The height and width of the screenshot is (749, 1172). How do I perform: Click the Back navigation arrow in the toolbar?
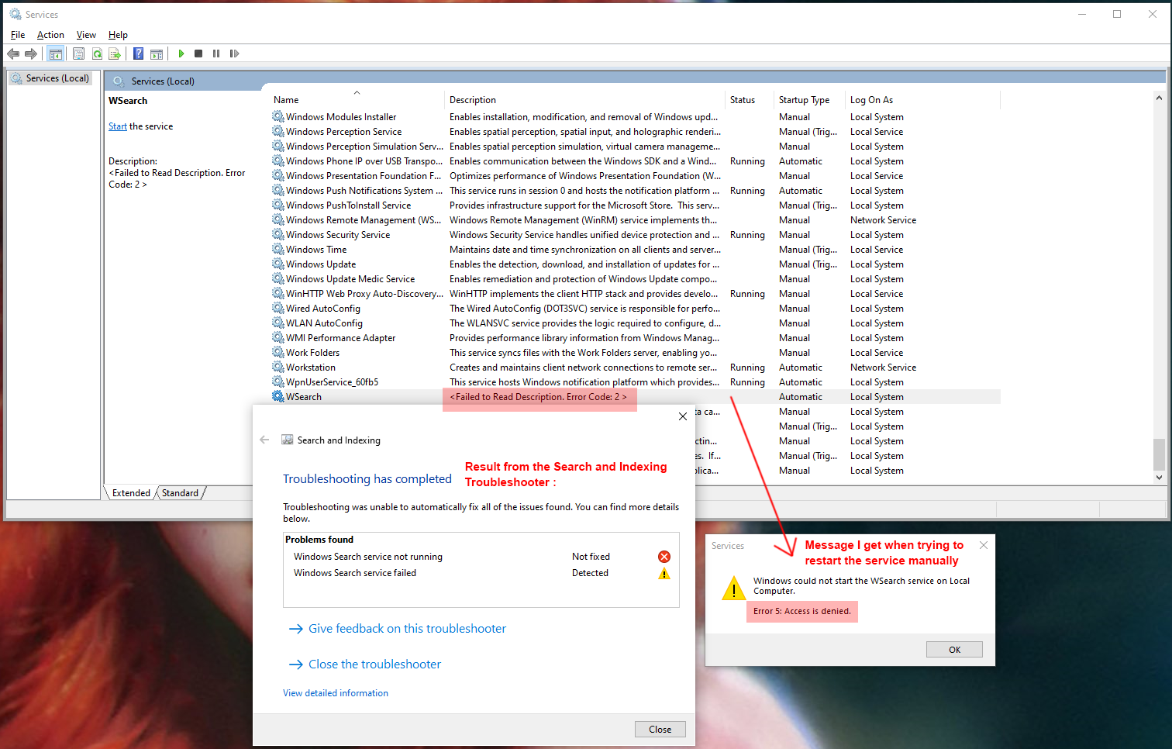tap(12, 53)
